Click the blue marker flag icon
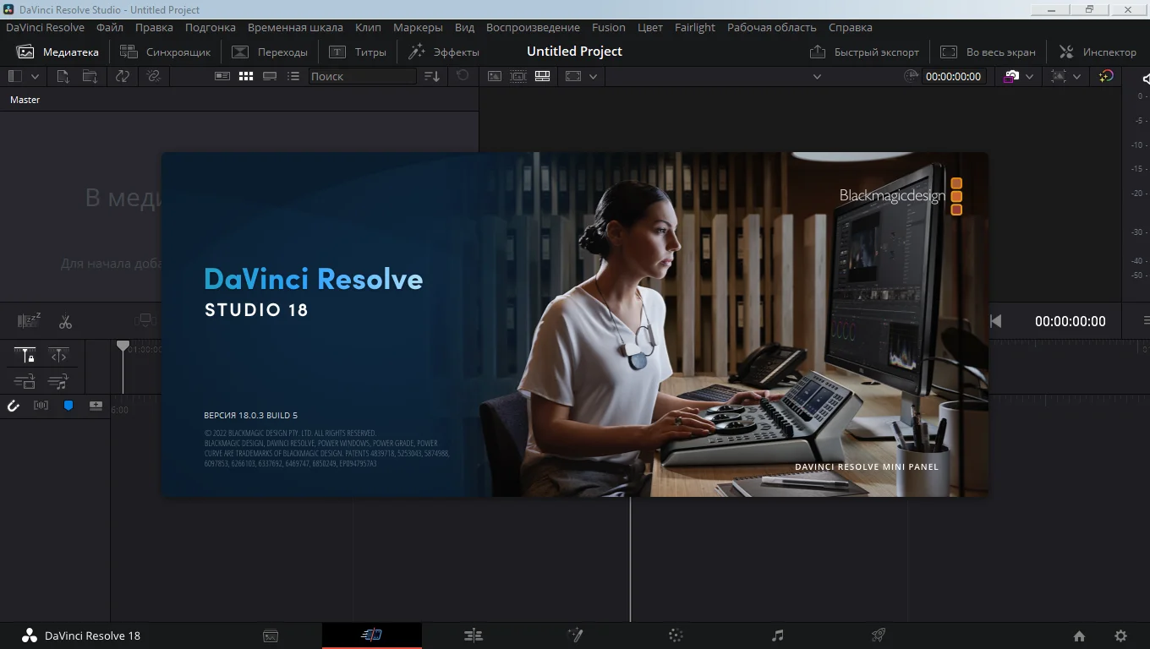The image size is (1150, 649). coord(68,406)
